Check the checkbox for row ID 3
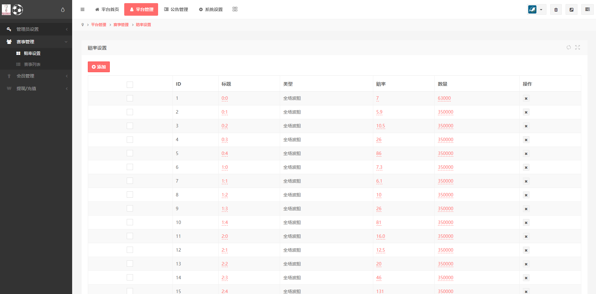This screenshot has width=596, height=294. click(x=130, y=126)
